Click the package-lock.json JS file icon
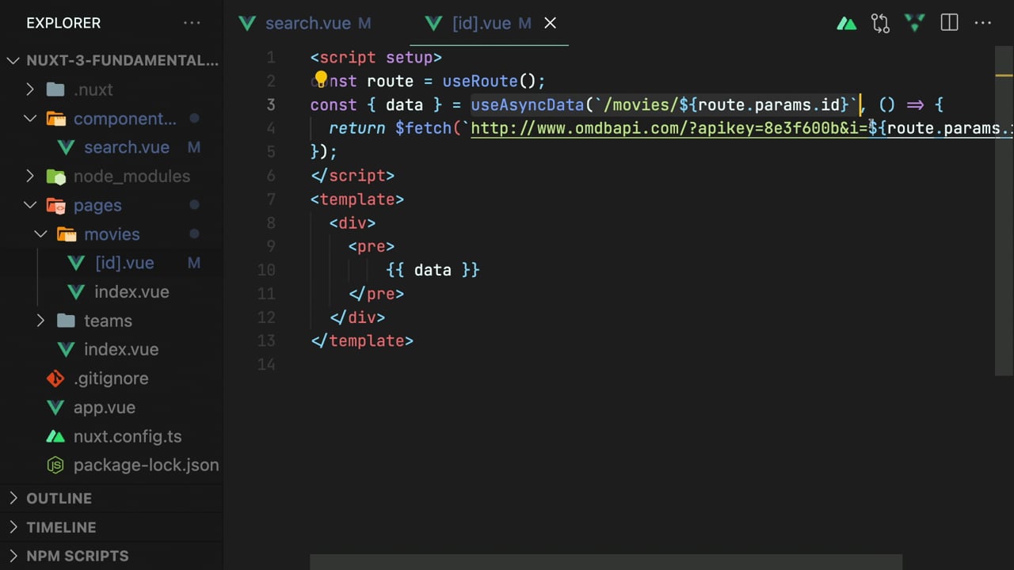The image size is (1014, 570). coord(55,465)
